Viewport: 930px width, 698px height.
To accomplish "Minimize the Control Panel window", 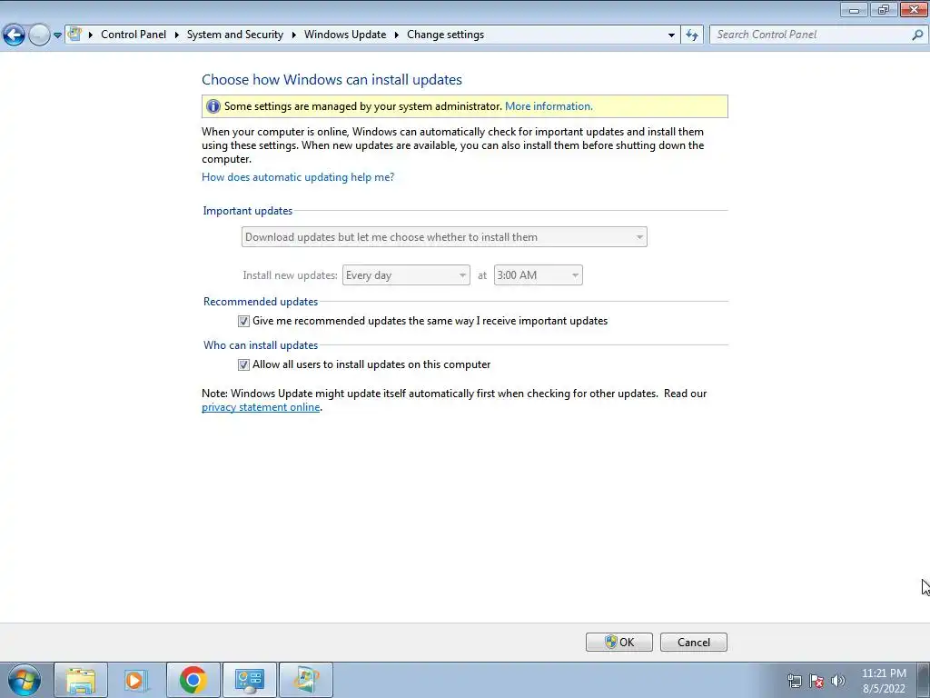I will click(x=854, y=9).
